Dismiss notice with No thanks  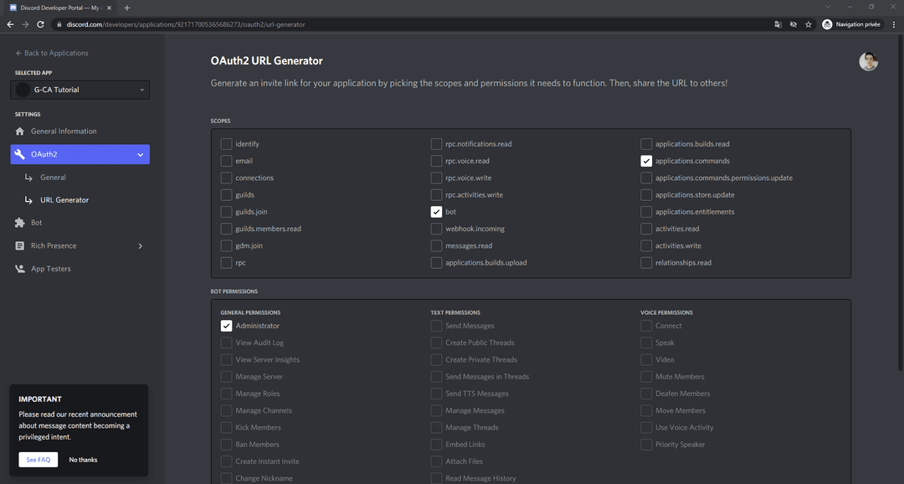tap(83, 460)
